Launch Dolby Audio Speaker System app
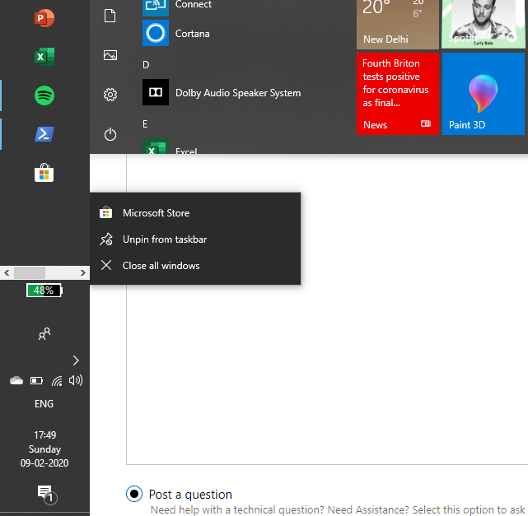Viewport: 528px width, 516px height. 221,92
